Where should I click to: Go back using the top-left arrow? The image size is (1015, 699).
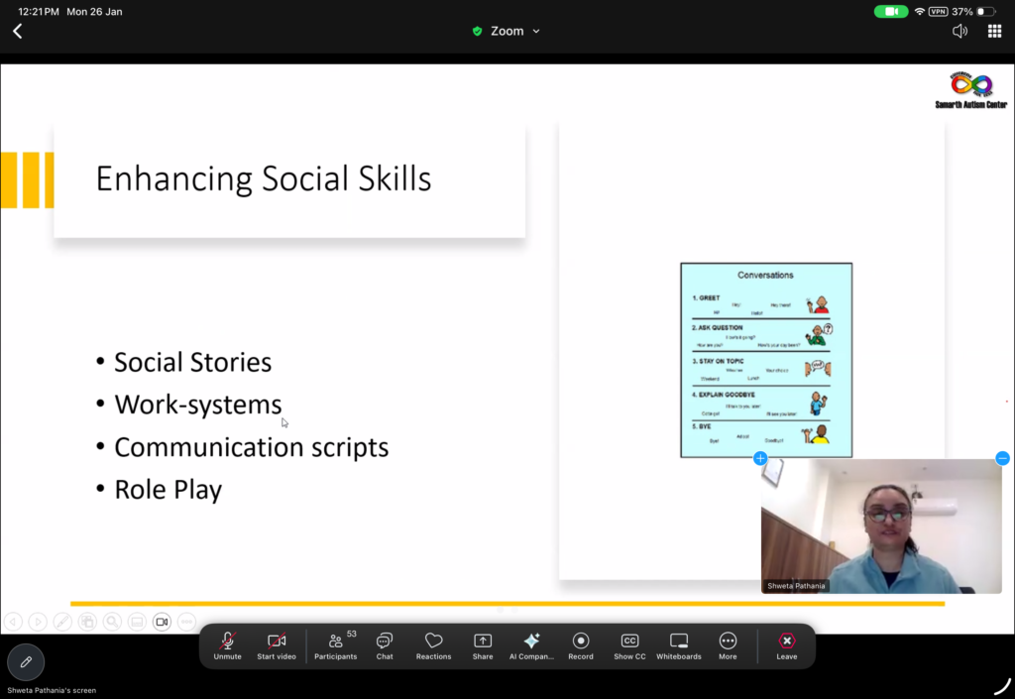tap(17, 32)
